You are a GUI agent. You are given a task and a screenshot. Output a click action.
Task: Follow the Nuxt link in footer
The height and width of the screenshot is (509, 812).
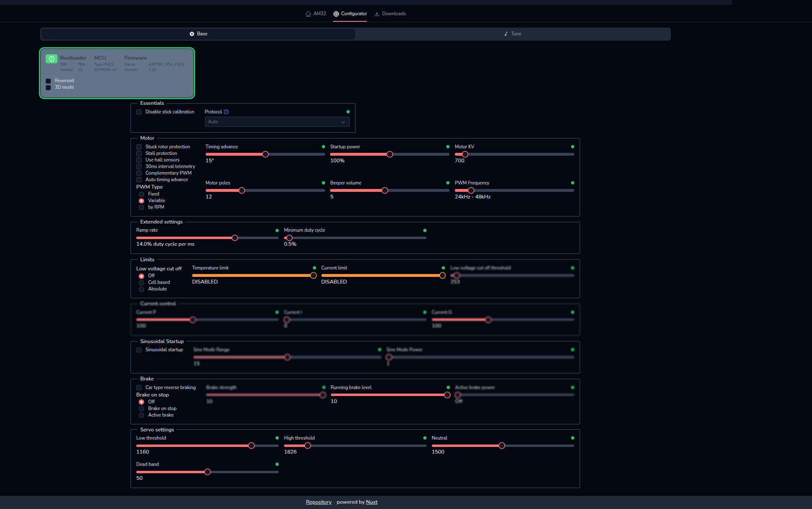click(372, 502)
